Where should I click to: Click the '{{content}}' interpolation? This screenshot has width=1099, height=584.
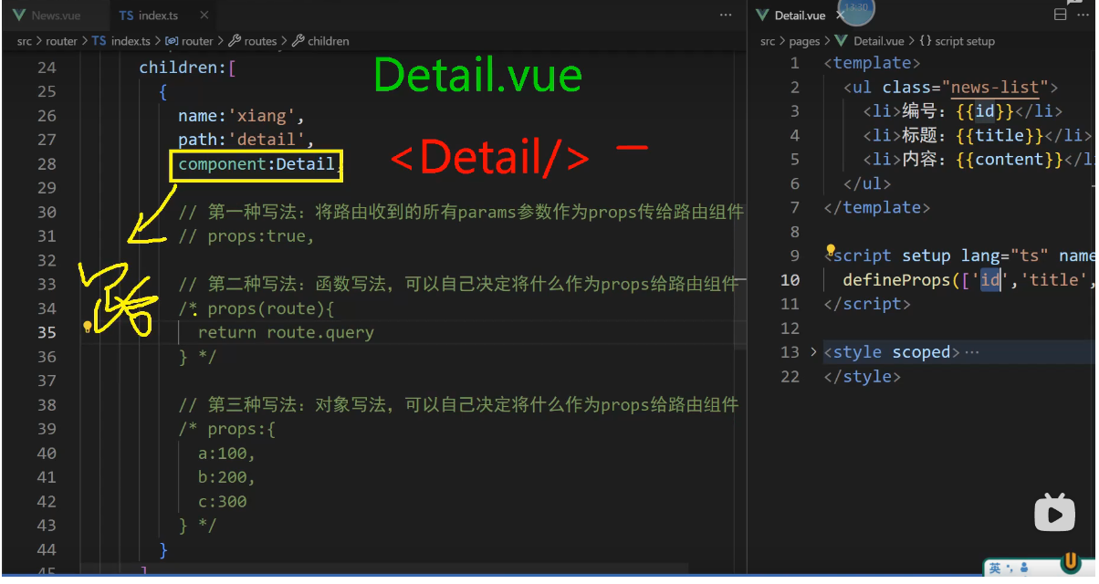(1010, 160)
